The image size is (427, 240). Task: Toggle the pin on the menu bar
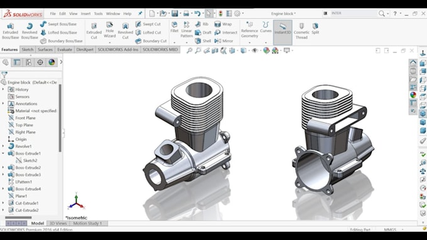pos(140,13)
